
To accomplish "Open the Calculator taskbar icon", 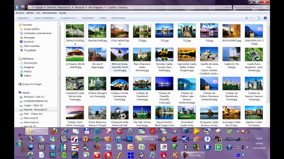I will tap(97, 131).
